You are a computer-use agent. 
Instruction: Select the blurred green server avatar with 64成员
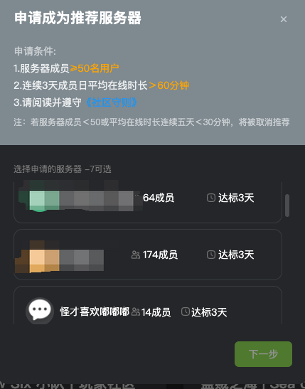pyautogui.click(x=40, y=201)
